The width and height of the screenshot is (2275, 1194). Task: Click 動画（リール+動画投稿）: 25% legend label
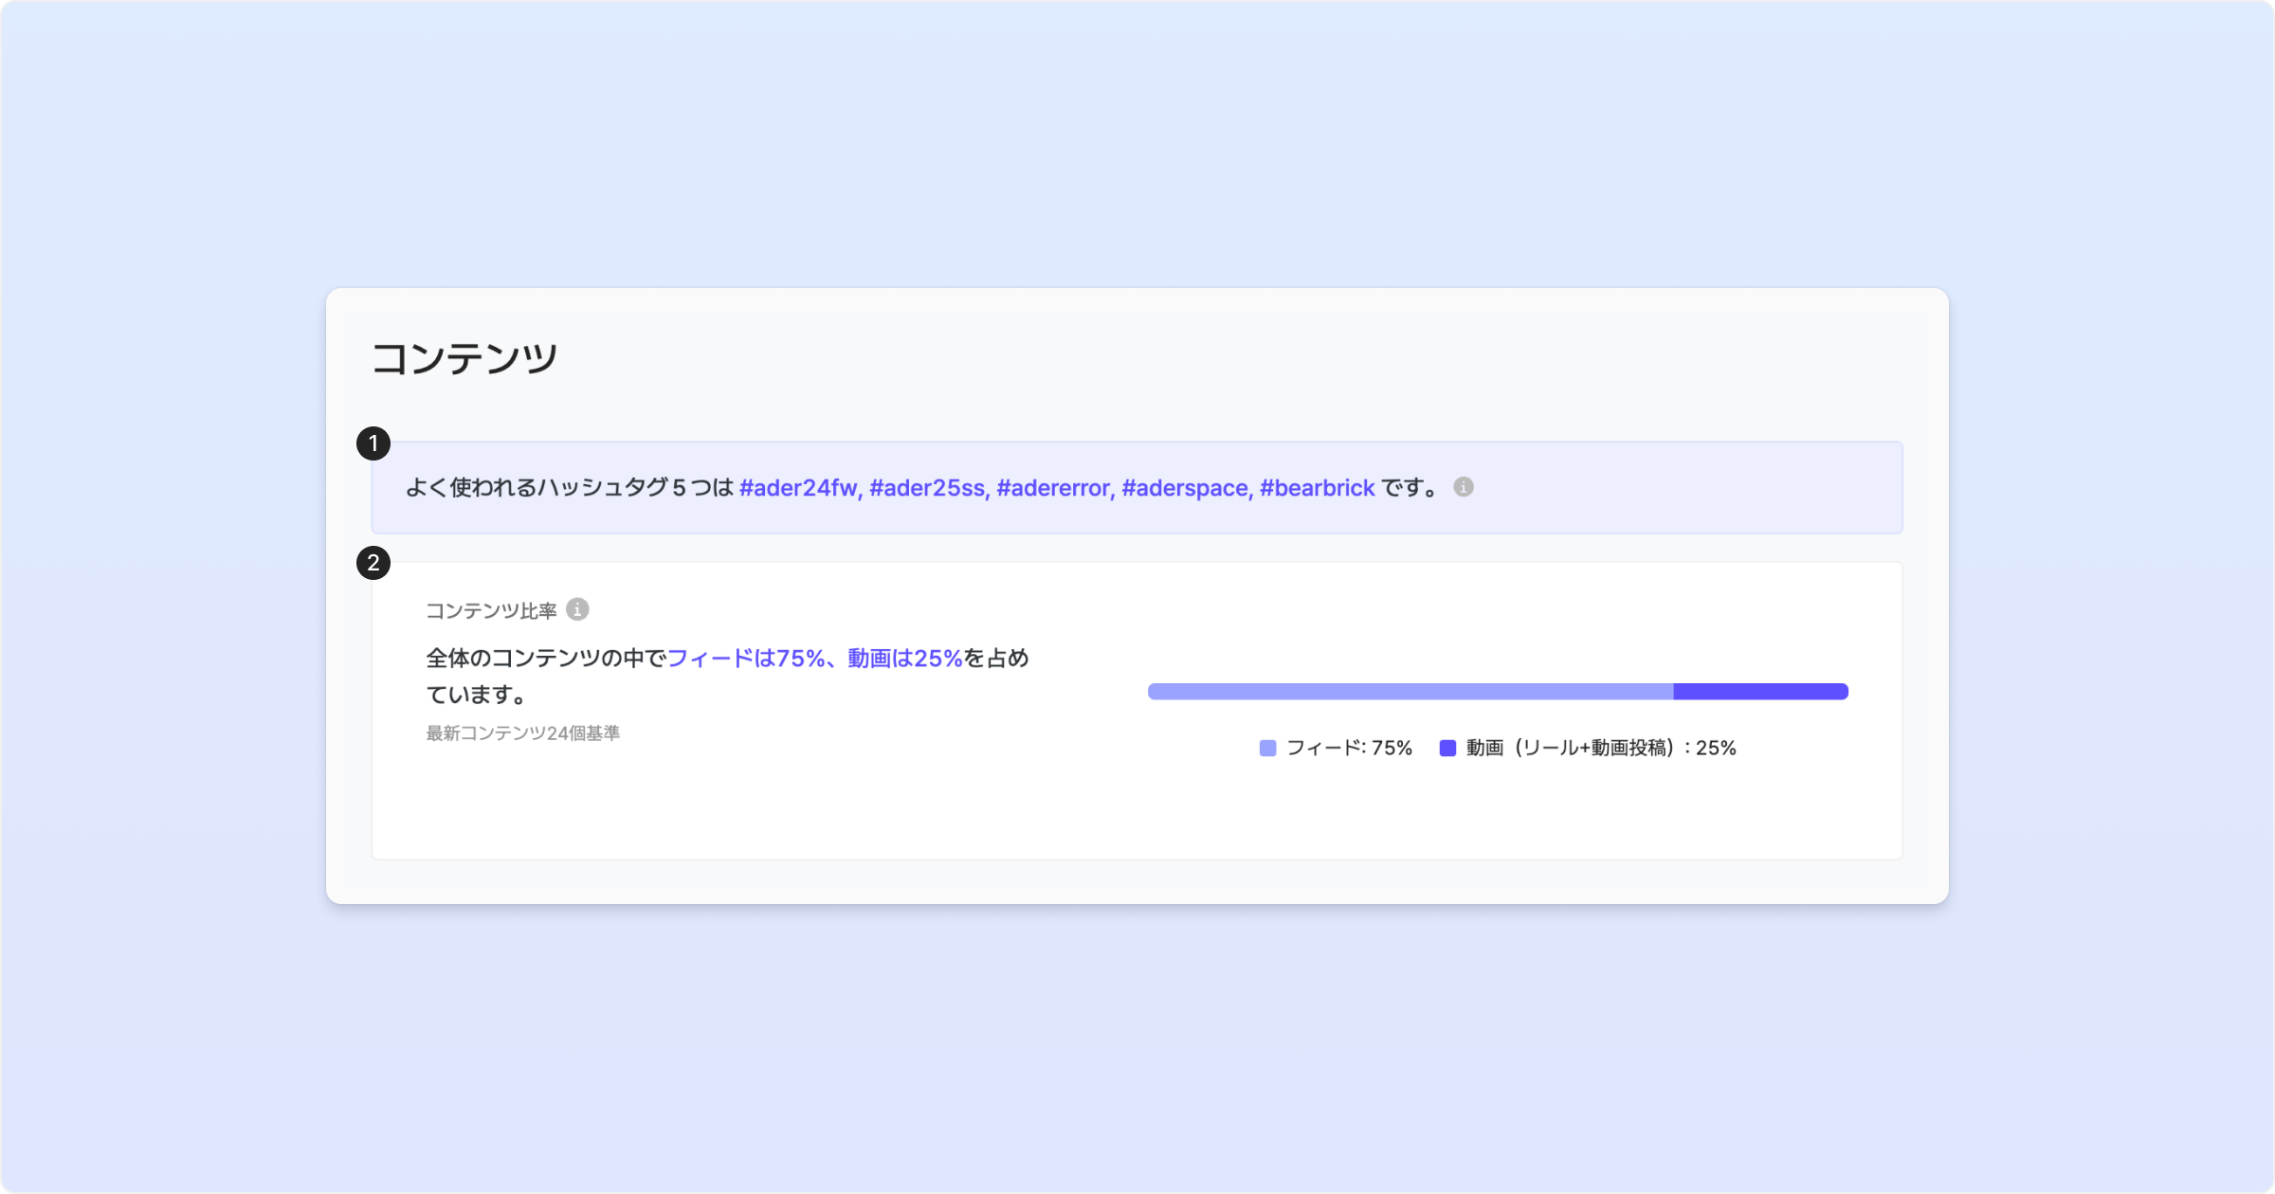click(1601, 749)
